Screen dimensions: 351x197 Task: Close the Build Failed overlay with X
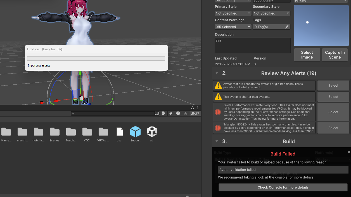pos(348,152)
